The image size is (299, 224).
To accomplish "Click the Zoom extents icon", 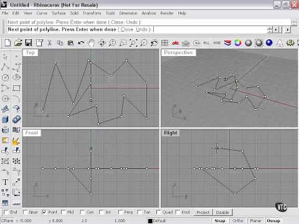I will coord(133,43).
